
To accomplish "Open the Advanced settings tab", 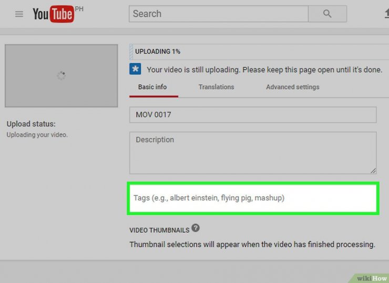I will tap(292, 87).
